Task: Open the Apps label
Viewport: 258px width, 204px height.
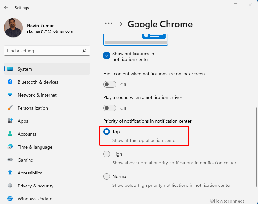Action: (x=23, y=121)
